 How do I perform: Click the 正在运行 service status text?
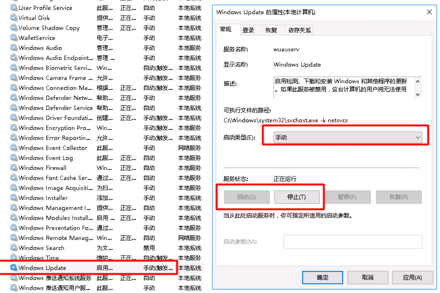pos(285,179)
